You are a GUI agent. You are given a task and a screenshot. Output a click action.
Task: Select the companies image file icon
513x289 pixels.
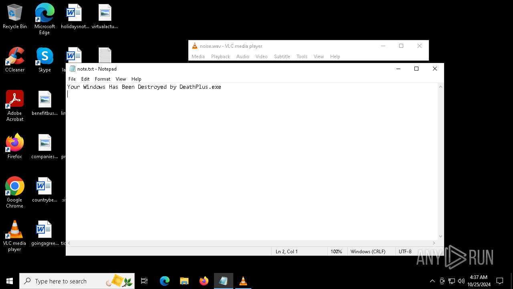pos(44,147)
